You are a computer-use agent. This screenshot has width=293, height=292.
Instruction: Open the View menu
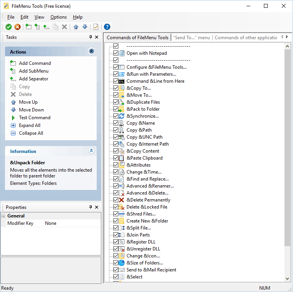coord(39,17)
